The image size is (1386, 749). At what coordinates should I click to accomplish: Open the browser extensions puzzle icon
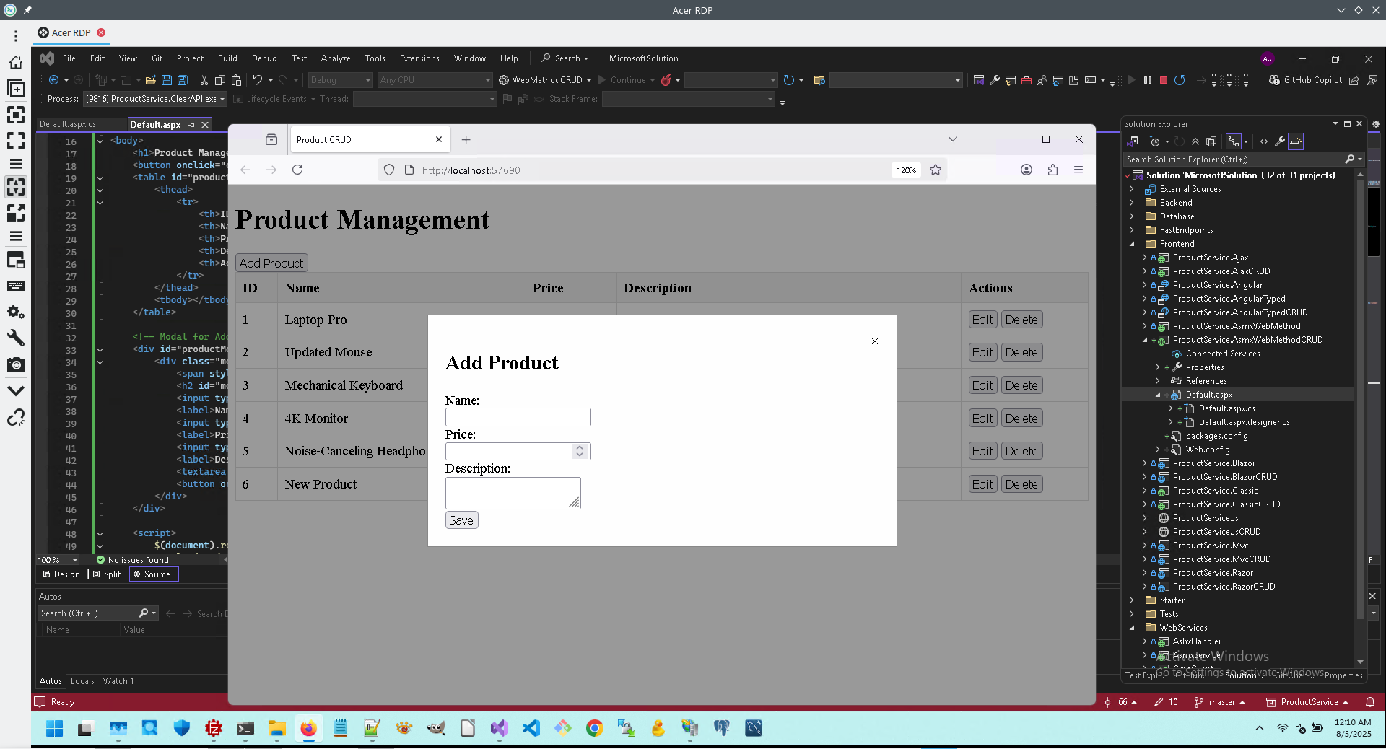point(1052,170)
